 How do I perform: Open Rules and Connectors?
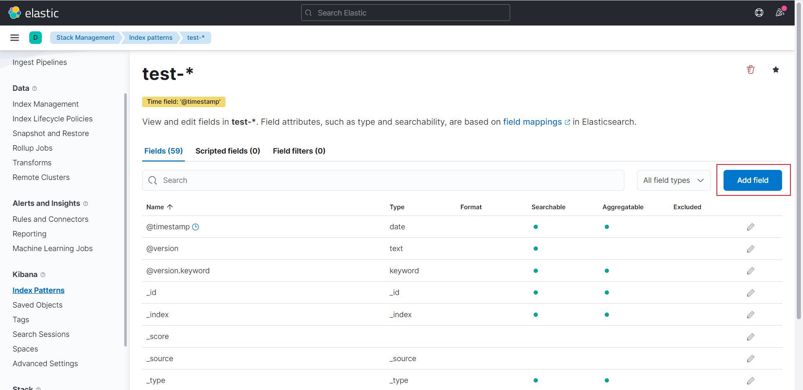pyautogui.click(x=51, y=219)
